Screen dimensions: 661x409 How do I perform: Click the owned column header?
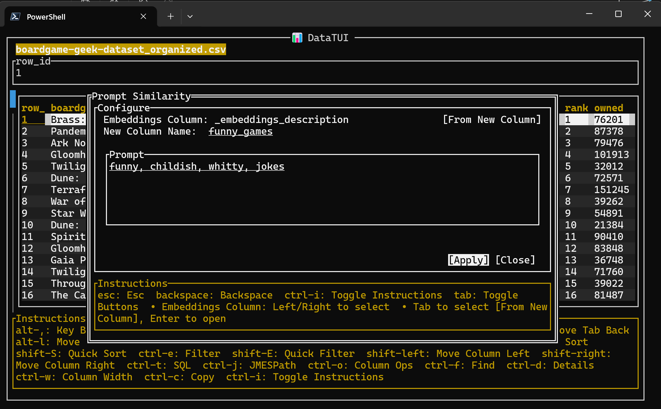click(608, 108)
